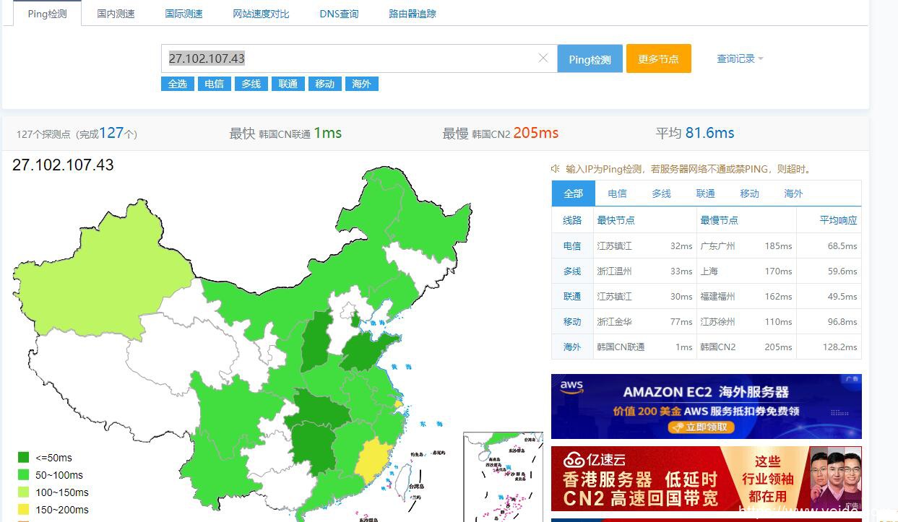Click the 更多节点 orange button
The height and width of the screenshot is (522, 898).
click(x=658, y=58)
